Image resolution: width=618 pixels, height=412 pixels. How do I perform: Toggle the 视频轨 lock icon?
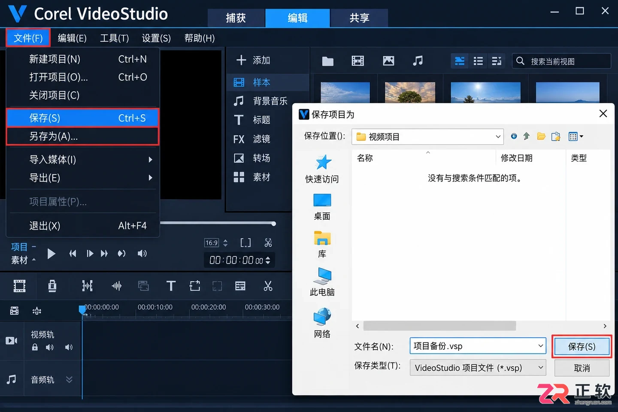[35, 347]
